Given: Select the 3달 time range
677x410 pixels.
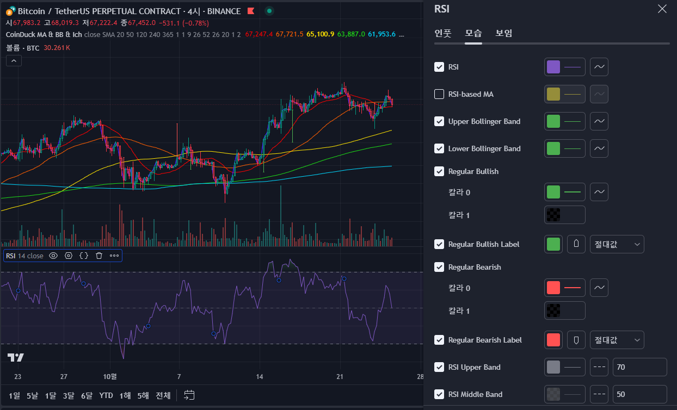Looking at the screenshot, I should pyautogui.click(x=69, y=395).
